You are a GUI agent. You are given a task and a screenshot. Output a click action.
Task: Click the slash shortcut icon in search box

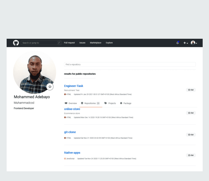tap(59, 43)
